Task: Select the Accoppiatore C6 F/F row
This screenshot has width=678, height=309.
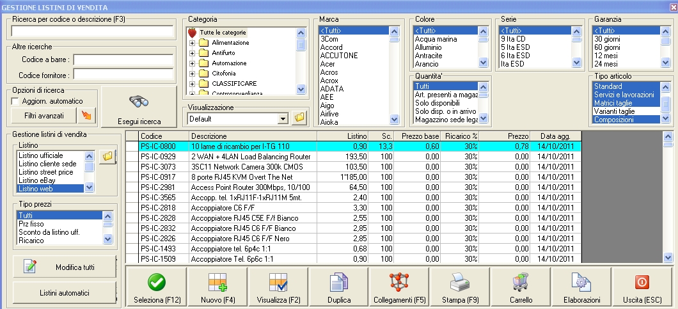Action: pyautogui.click(x=353, y=208)
